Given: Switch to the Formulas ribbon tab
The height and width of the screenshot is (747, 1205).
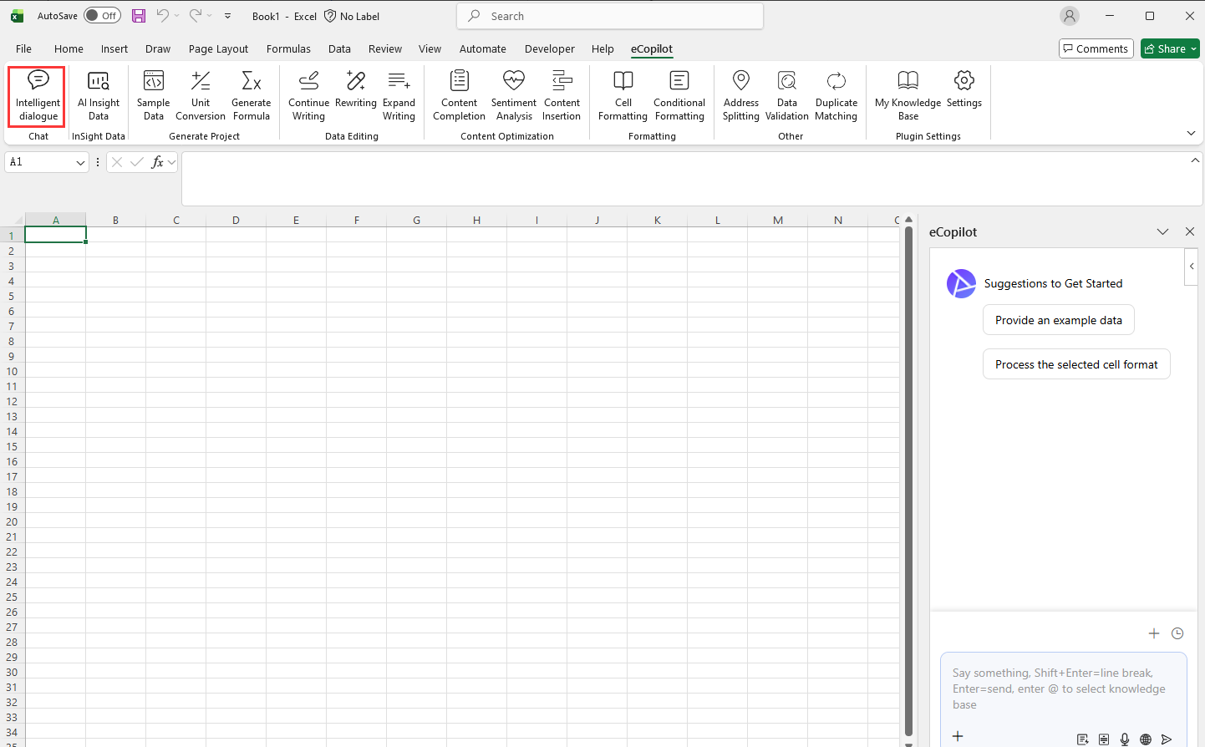Looking at the screenshot, I should 288,48.
